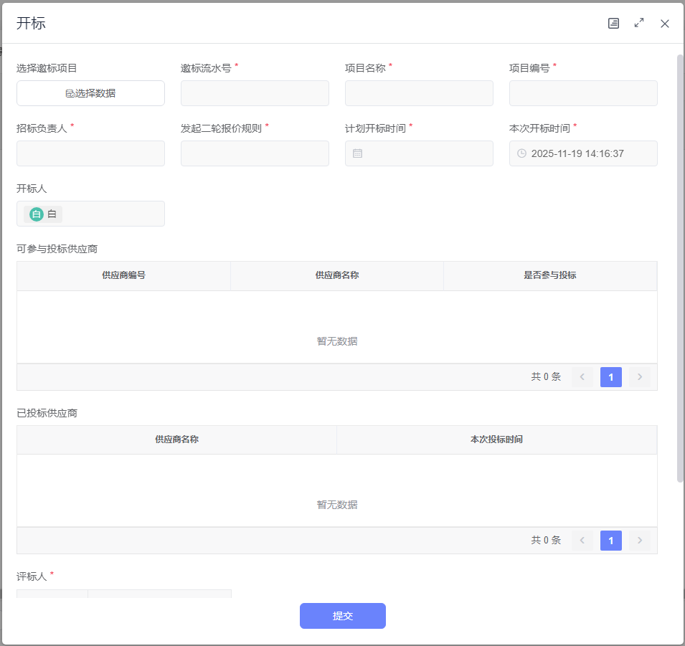
Task: Open the form sidebar panel icon
Action: [613, 24]
